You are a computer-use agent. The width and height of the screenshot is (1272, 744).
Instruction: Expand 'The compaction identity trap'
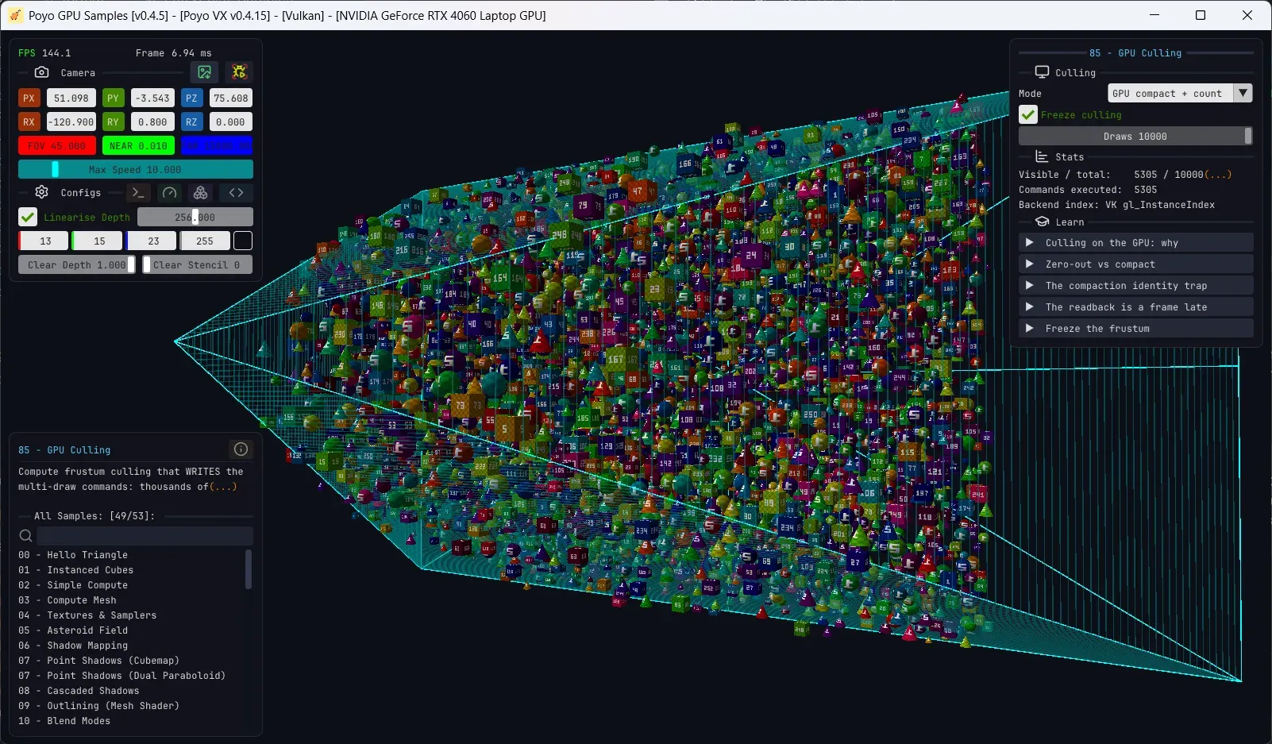pos(1135,285)
